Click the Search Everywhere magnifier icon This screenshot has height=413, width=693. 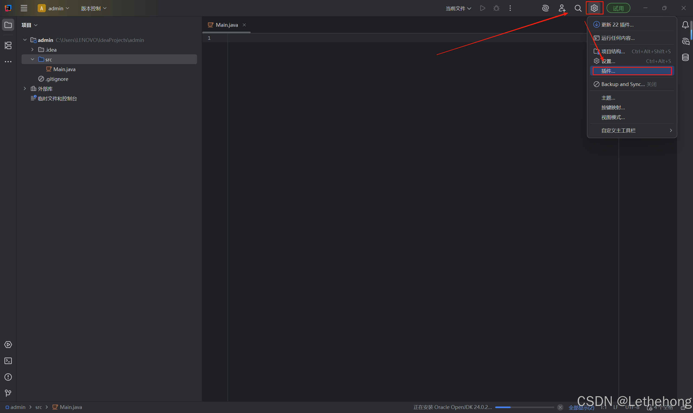578,8
